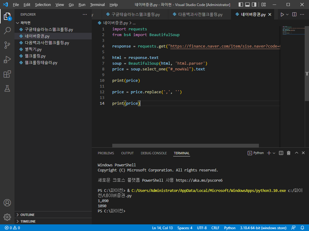Open the Search view in activity bar

pyautogui.click(x=7, y=31)
